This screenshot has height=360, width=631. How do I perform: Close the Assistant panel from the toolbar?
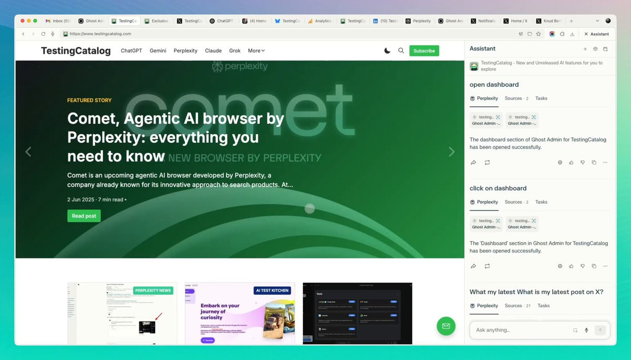(596, 34)
